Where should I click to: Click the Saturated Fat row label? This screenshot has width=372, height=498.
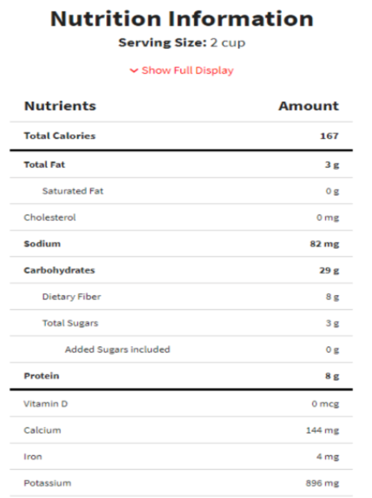73,191
